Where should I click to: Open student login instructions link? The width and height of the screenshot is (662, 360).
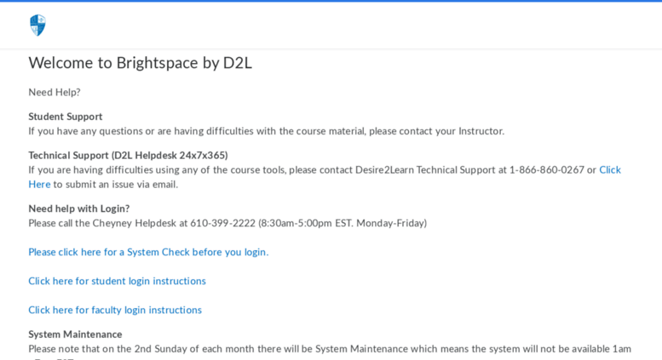pyautogui.click(x=117, y=281)
